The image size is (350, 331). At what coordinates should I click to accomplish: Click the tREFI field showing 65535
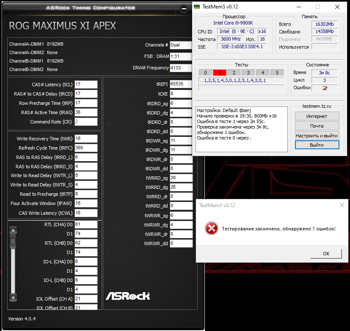point(181,84)
